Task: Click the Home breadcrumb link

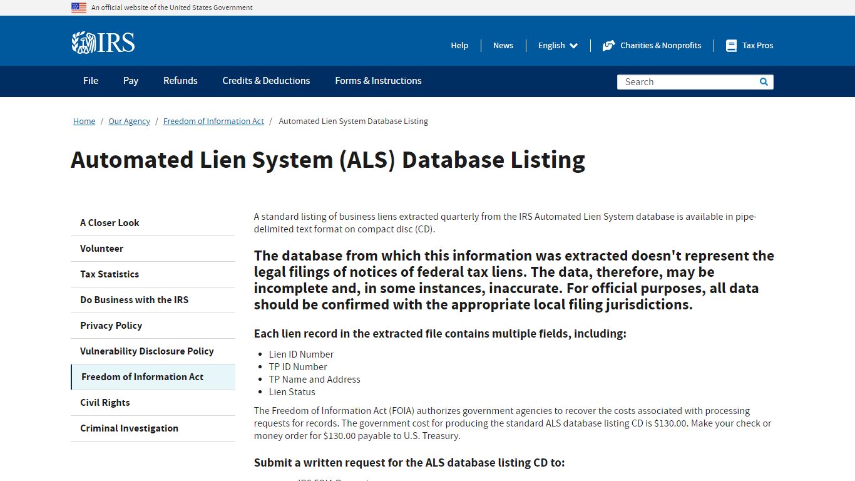Action: pyautogui.click(x=84, y=122)
